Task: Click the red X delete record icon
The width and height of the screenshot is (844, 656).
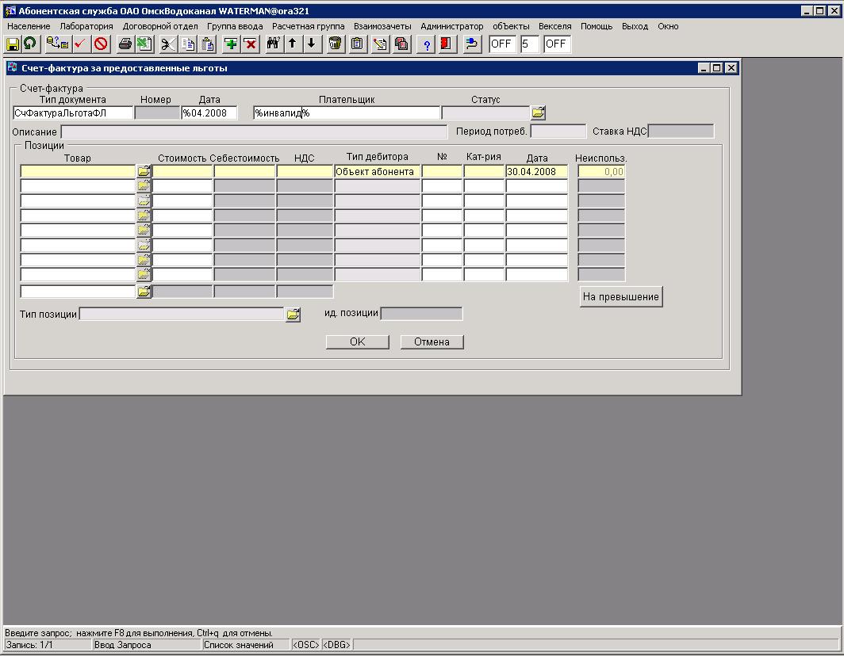Action: tap(251, 44)
